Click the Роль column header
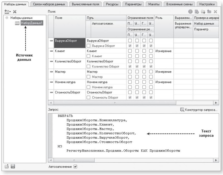 164,26
